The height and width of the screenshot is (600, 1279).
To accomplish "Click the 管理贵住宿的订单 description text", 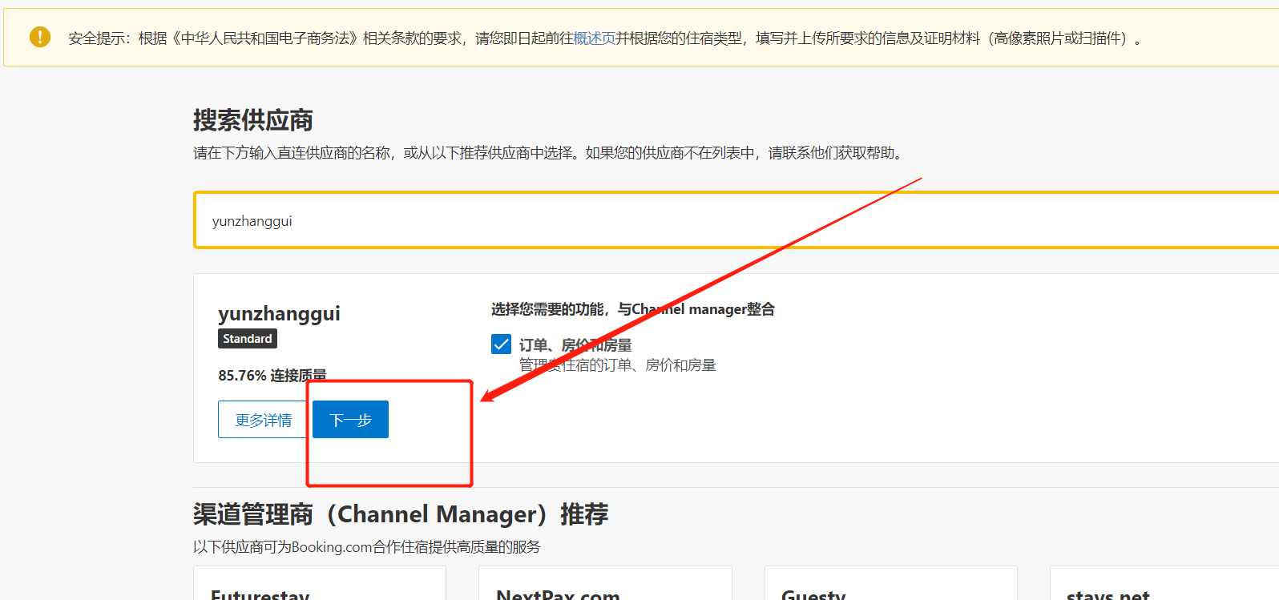I will [x=617, y=365].
